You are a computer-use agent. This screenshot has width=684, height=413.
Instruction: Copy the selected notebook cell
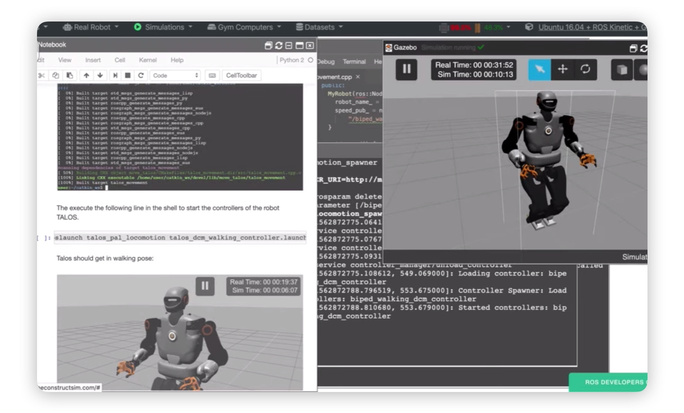click(55, 75)
